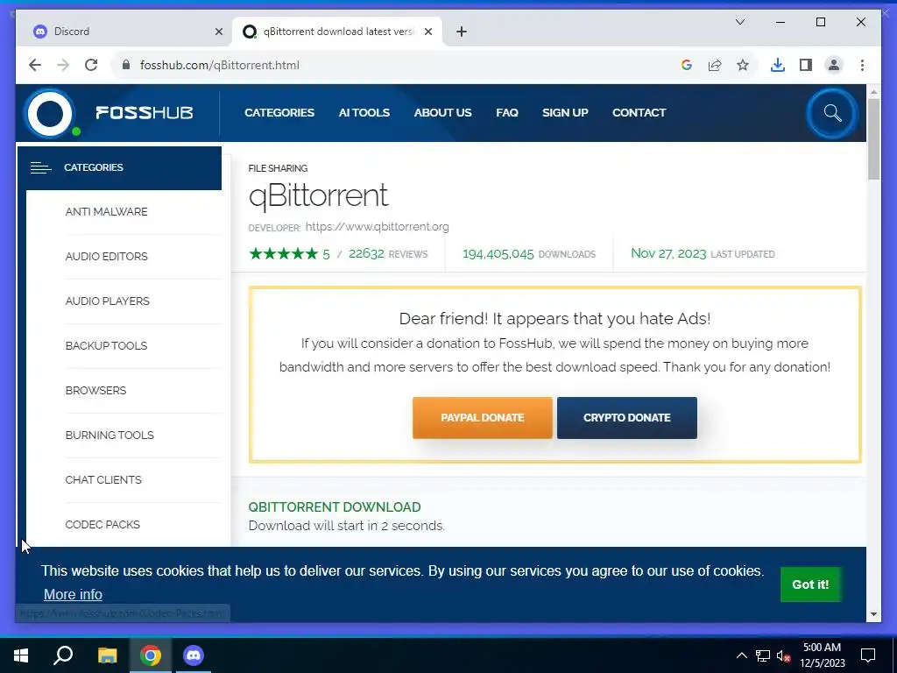Open Chrome downloads icon

[778, 65]
